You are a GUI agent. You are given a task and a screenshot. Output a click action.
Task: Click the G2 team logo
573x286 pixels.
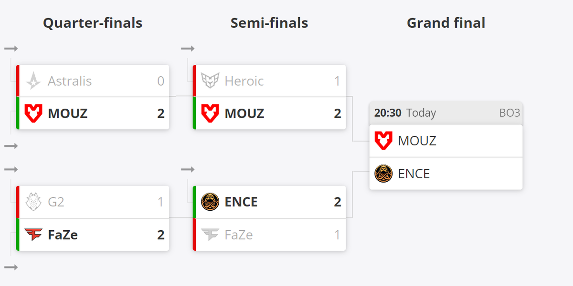pos(33,202)
